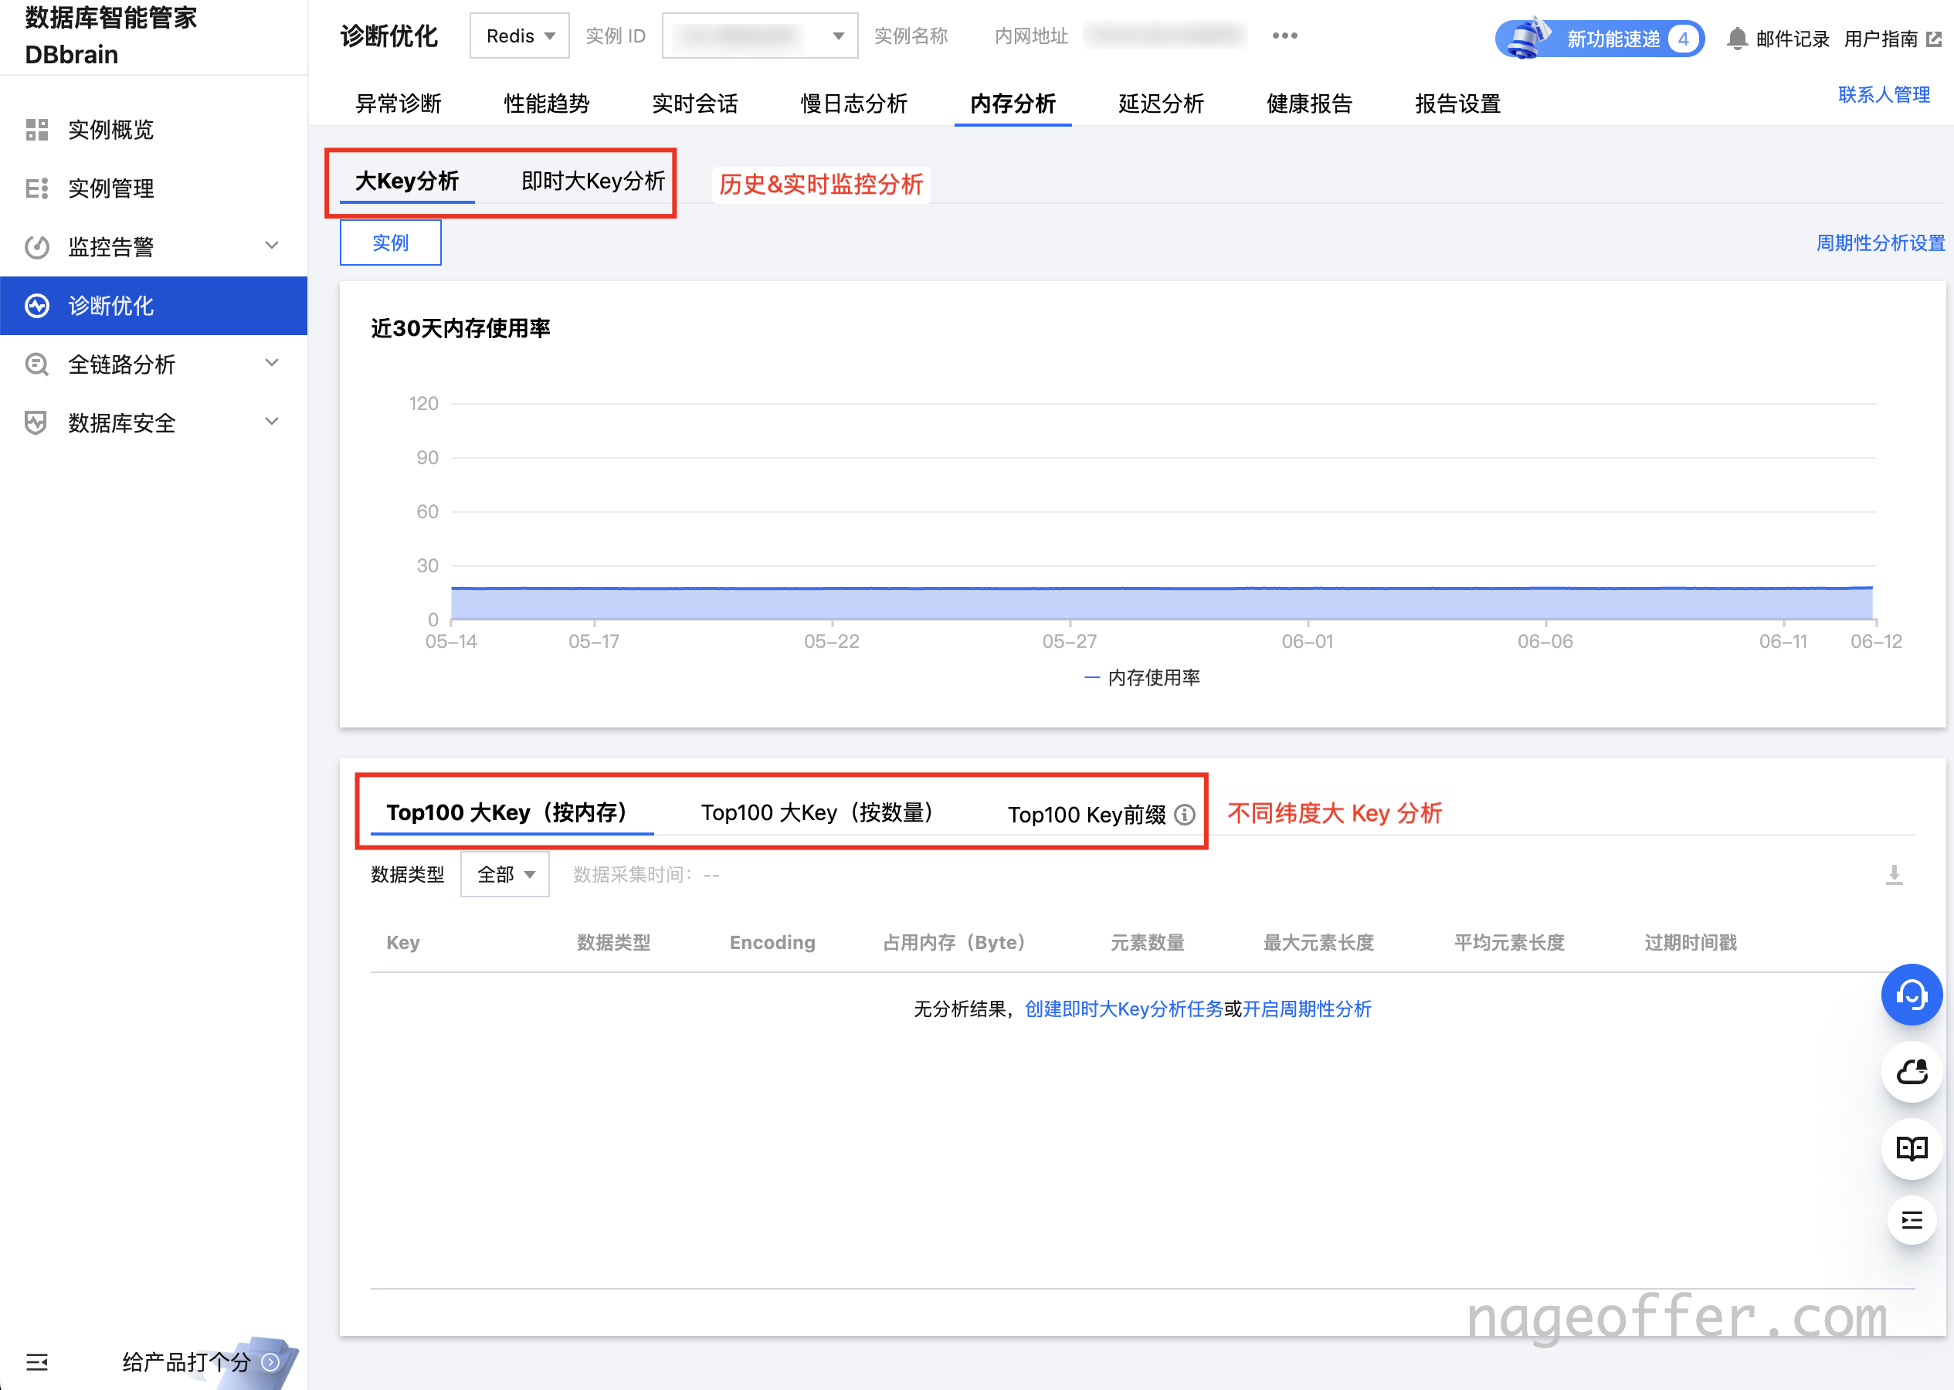Screen dimensions: 1954x1390
Task: Click the cloud notification floating icon
Action: click(1912, 1072)
